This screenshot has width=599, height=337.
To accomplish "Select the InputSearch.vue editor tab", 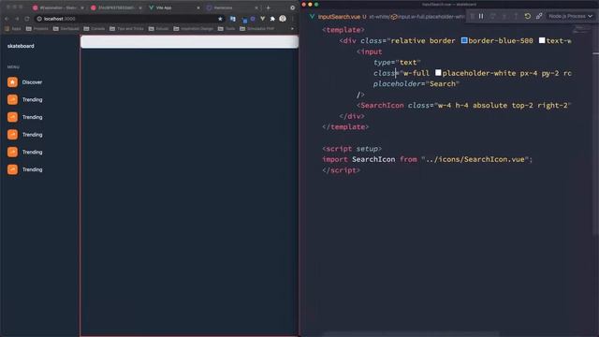I will 339,17.
